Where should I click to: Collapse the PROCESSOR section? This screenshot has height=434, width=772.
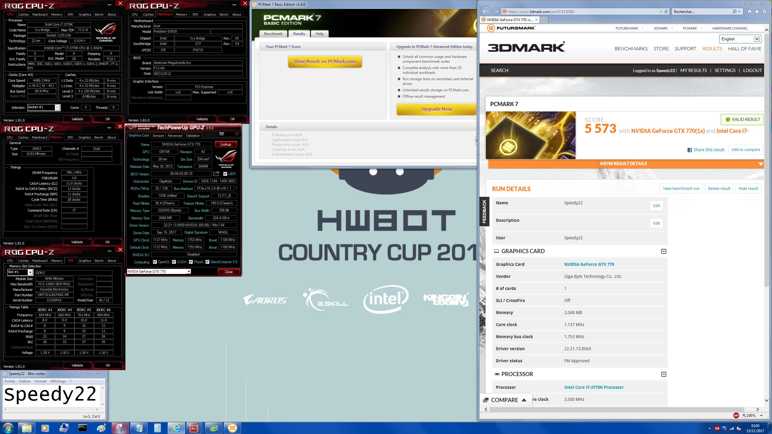point(663,374)
